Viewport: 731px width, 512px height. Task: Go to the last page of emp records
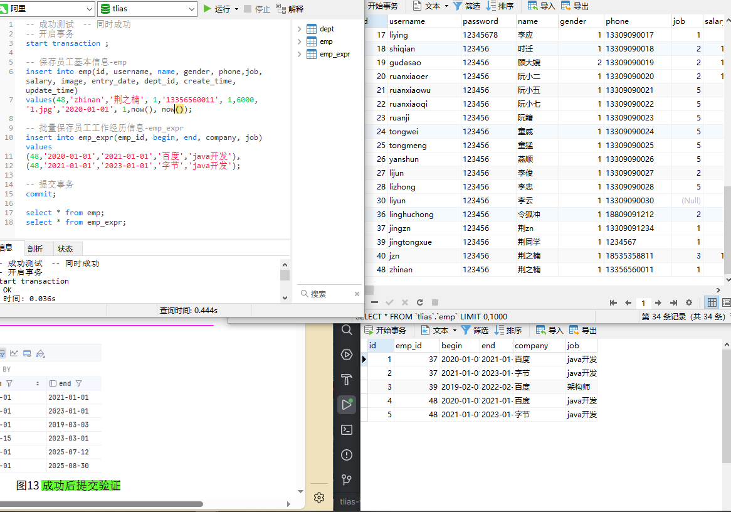[674, 303]
